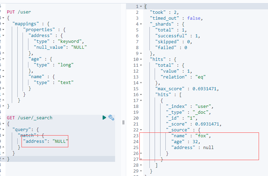Click the "type" : "text" line
Image resolution: width=268 pixels, height=176 pixels.
(53, 83)
